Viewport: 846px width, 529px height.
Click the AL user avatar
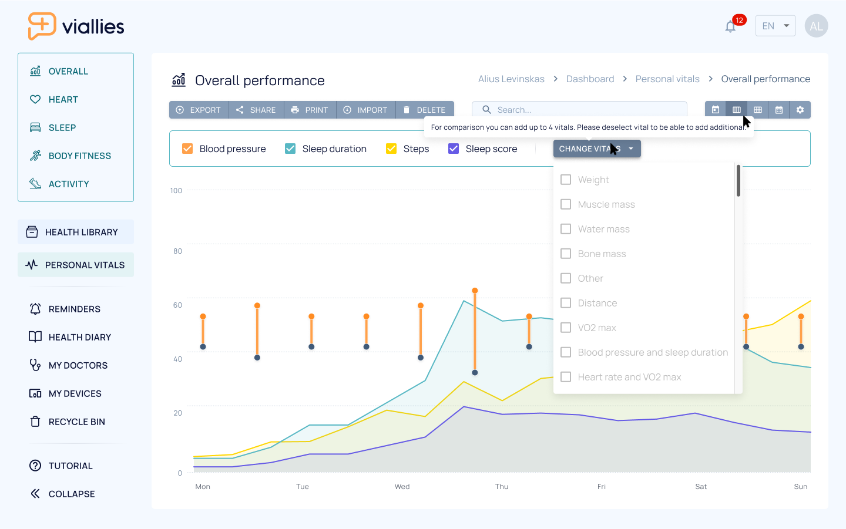point(816,26)
